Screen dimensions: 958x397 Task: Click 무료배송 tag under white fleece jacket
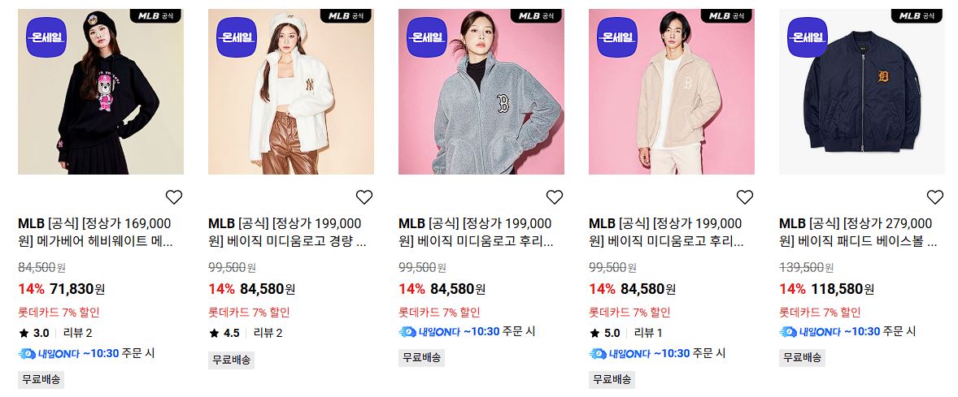click(232, 360)
